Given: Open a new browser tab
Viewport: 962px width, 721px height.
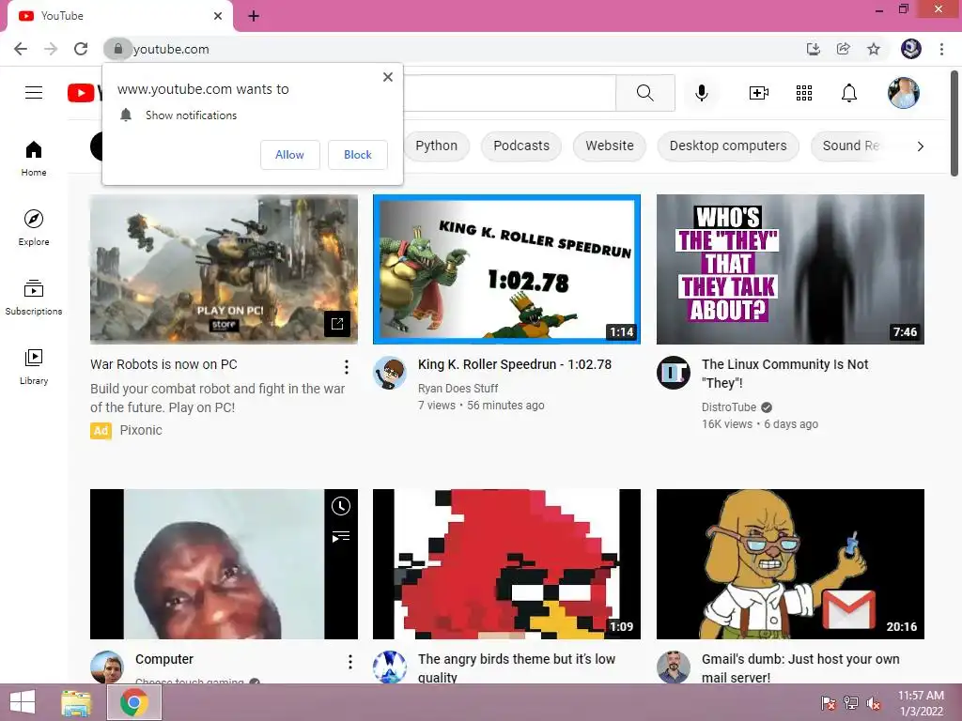Looking at the screenshot, I should [254, 17].
